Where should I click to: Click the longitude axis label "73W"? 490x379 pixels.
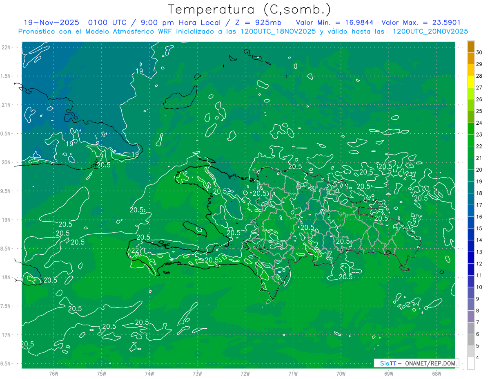point(197,373)
